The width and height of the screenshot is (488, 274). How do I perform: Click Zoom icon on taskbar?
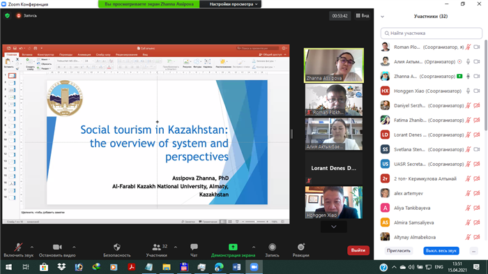click(x=254, y=267)
